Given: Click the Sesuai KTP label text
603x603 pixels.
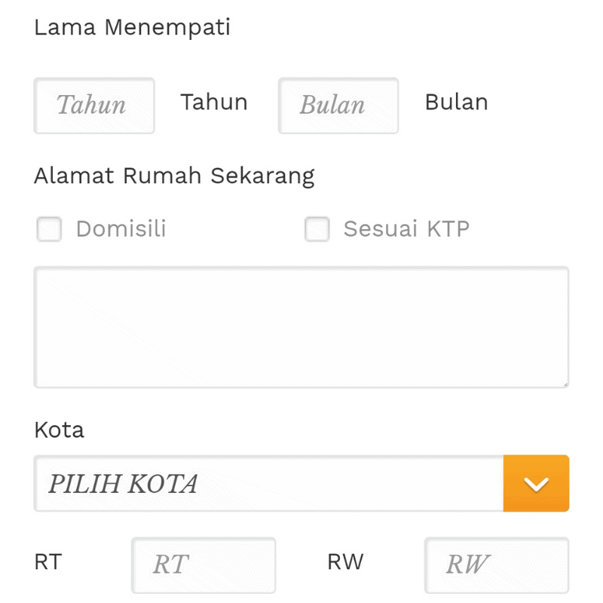Looking at the screenshot, I should [x=406, y=228].
